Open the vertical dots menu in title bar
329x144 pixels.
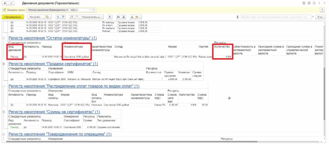tap(319, 3)
